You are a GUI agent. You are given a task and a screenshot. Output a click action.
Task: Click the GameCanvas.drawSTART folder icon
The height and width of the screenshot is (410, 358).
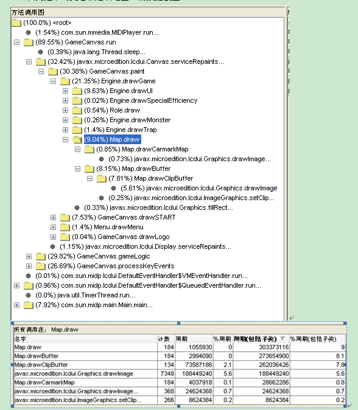pos(65,217)
